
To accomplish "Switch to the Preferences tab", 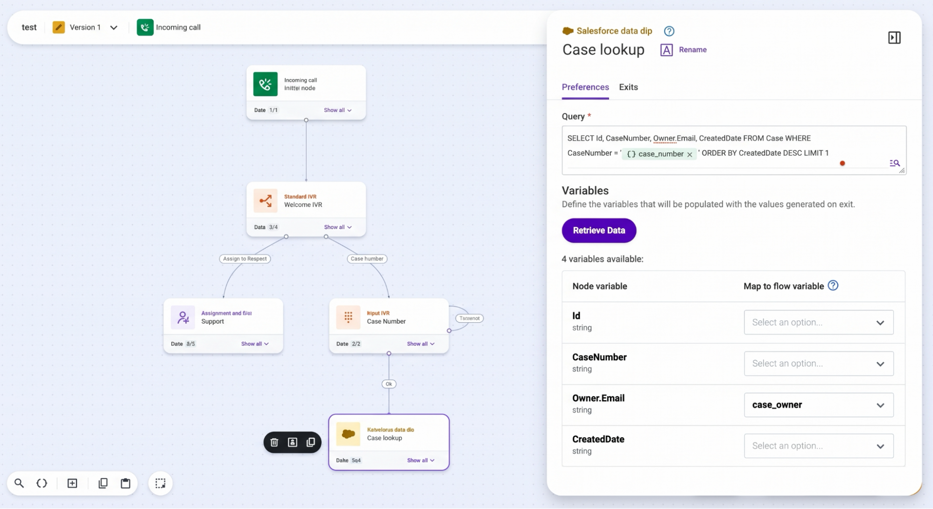I will click(x=585, y=87).
